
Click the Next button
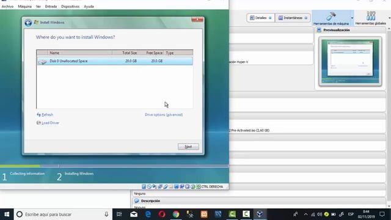188,147
